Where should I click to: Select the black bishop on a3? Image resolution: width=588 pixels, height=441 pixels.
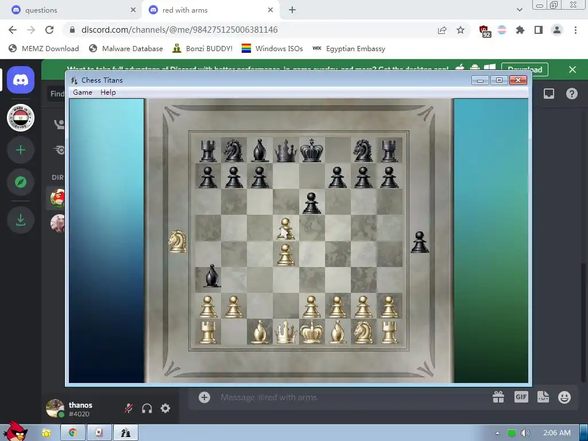[x=212, y=276]
